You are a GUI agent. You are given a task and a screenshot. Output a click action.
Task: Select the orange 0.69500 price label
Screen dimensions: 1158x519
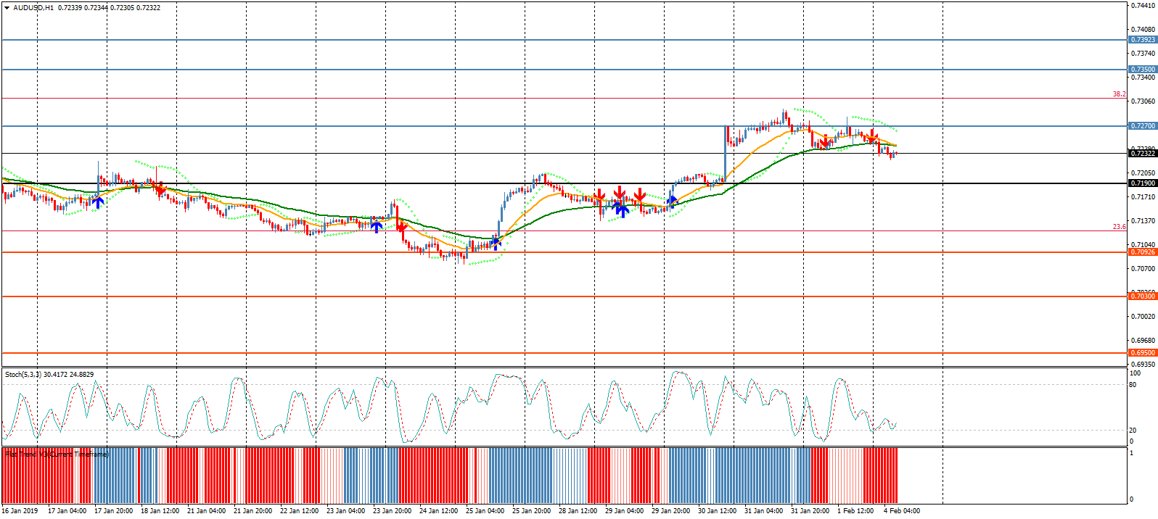(x=1142, y=353)
